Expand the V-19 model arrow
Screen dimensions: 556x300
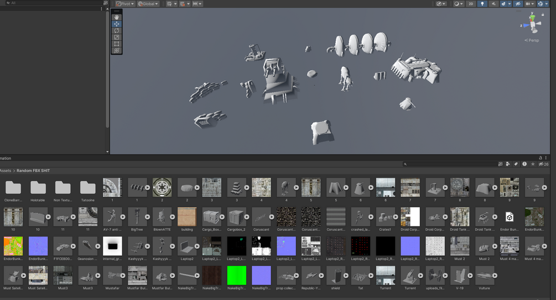pyautogui.click(x=470, y=276)
